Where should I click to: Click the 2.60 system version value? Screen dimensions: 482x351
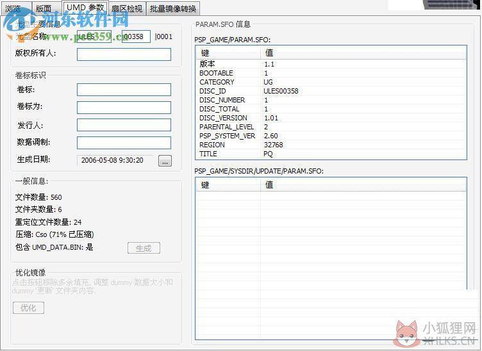pyautogui.click(x=271, y=136)
